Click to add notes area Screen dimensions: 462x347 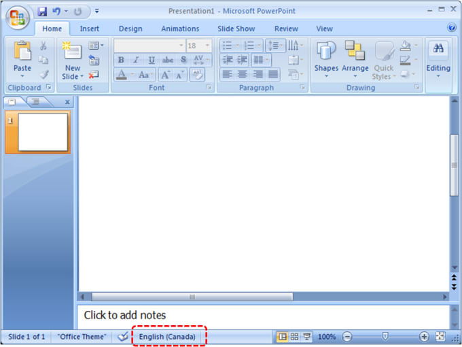[263, 316]
